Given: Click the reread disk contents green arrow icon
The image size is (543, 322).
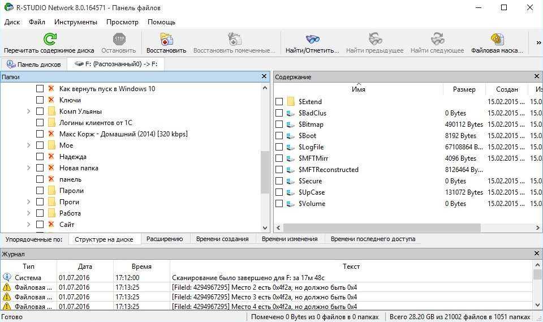Looking at the screenshot, I should coord(50,39).
